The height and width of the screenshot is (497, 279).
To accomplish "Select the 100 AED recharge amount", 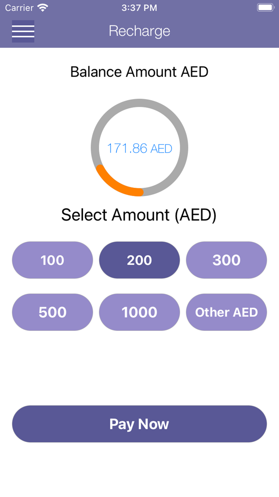I will 52,260.
